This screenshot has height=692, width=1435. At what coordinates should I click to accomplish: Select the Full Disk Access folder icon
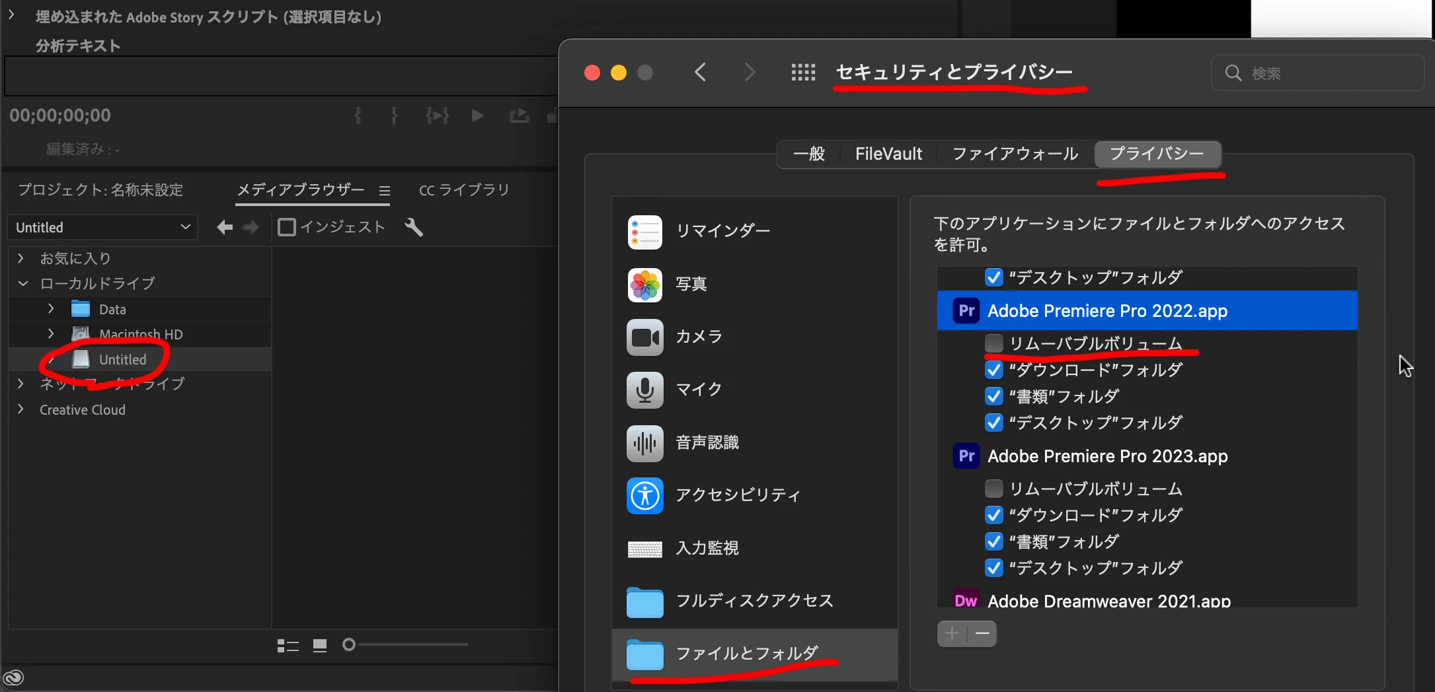click(644, 602)
